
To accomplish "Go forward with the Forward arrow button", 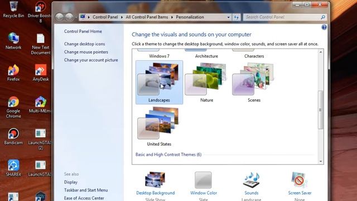I will tap(69, 17).
